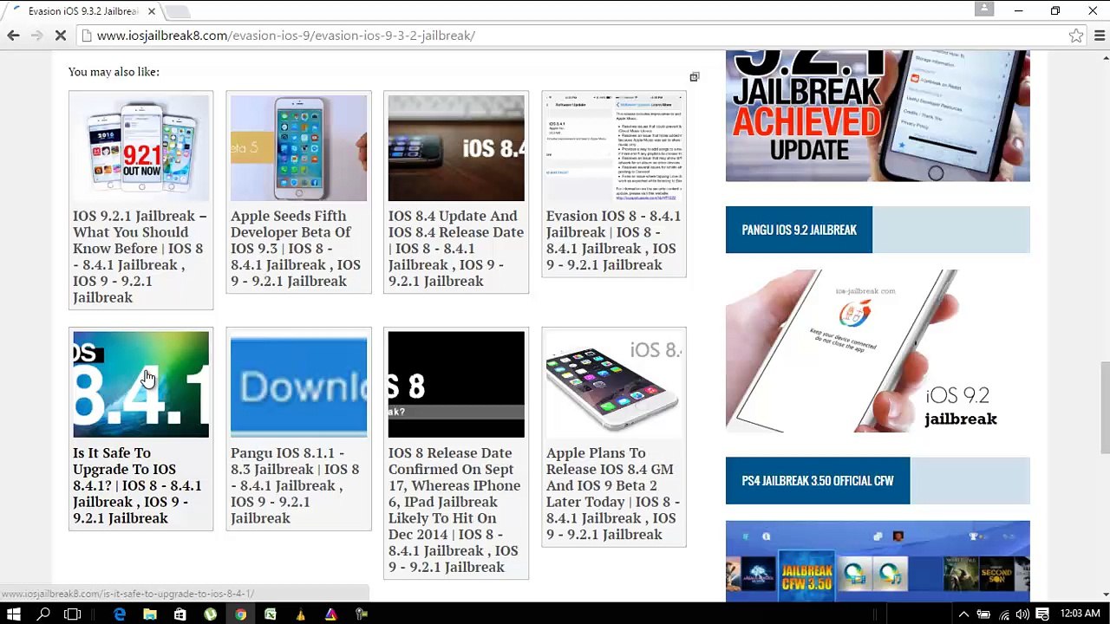The height and width of the screenshot is (624, 1110).
Task: Click the Jailbreak Achieved Update sidebar banner
Action: pos(878,116)
